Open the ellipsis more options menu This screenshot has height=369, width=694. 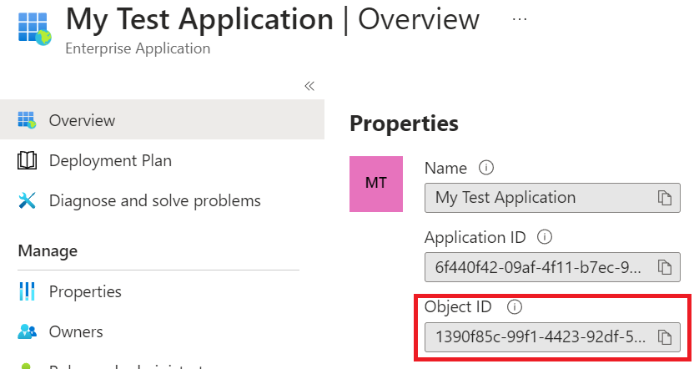520,19
